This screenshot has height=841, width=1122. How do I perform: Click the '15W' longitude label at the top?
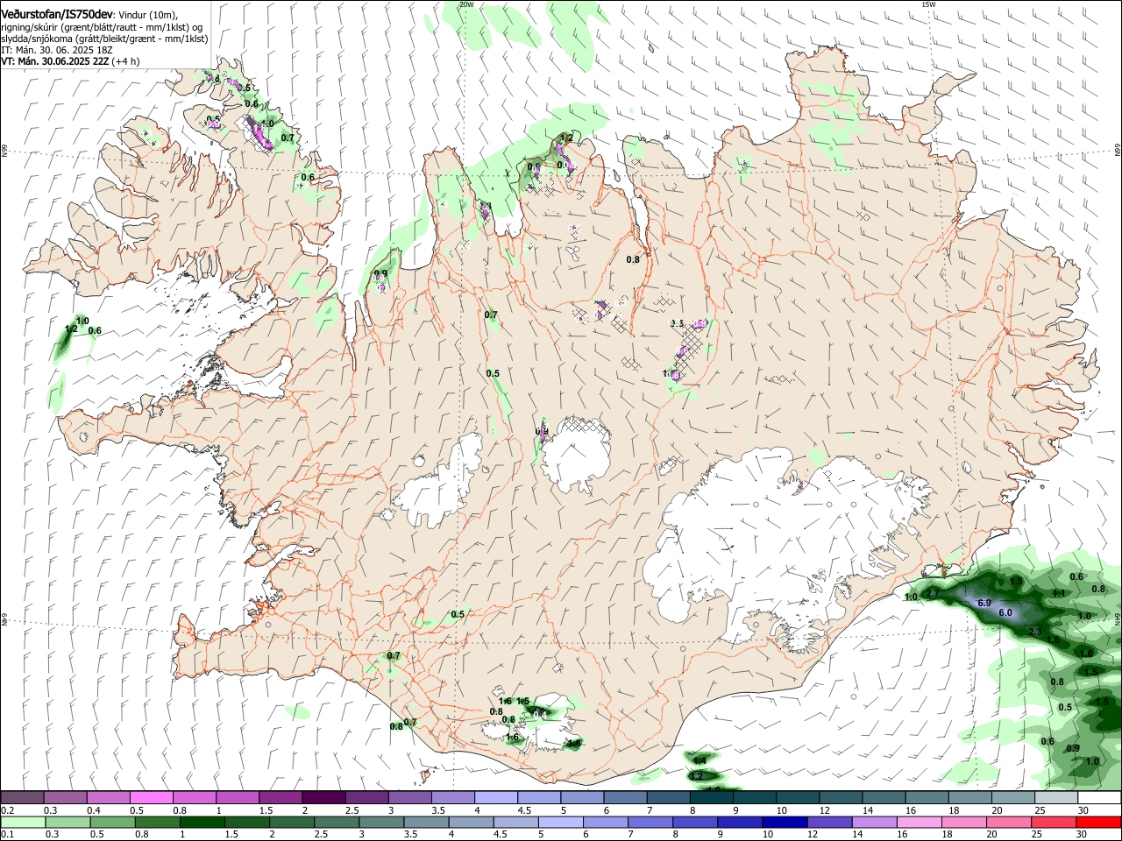click(928, 4)
